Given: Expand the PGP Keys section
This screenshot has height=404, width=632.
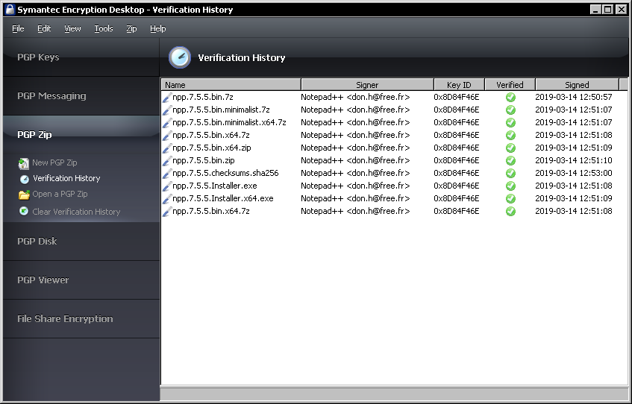Looking at the screenshot, I should pos(81,57).
